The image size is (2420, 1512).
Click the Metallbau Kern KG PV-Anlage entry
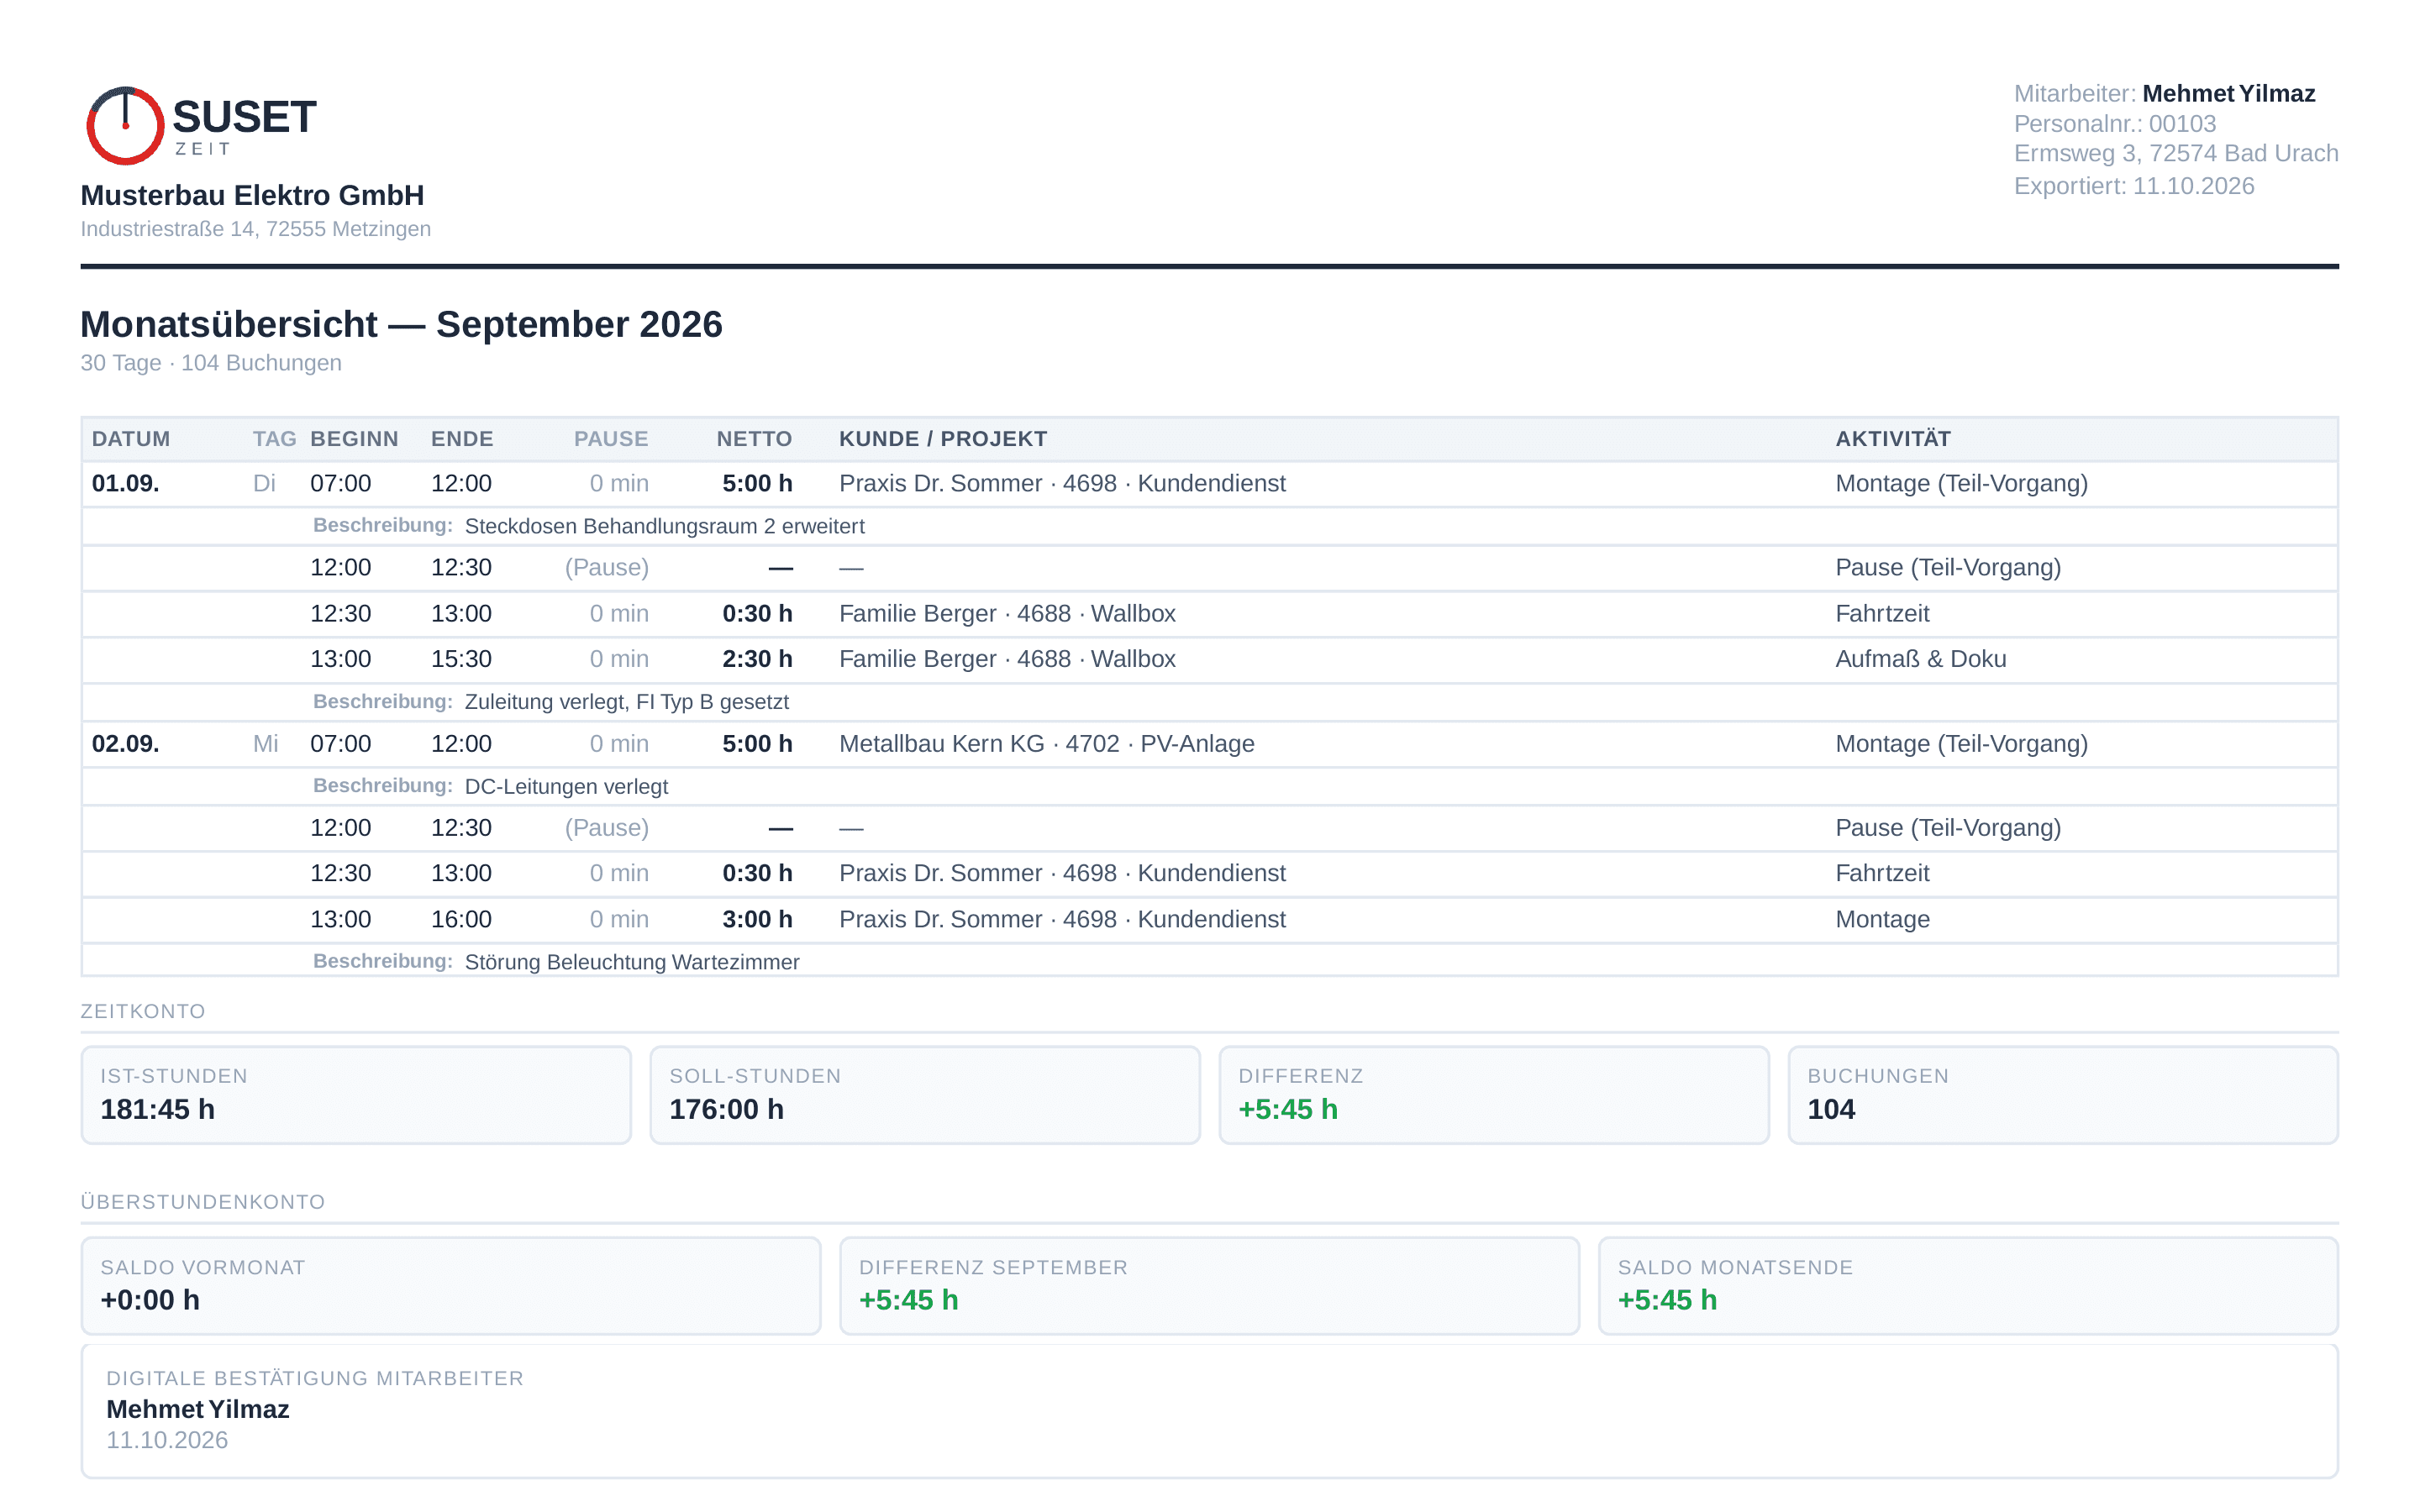point(1046,744)
